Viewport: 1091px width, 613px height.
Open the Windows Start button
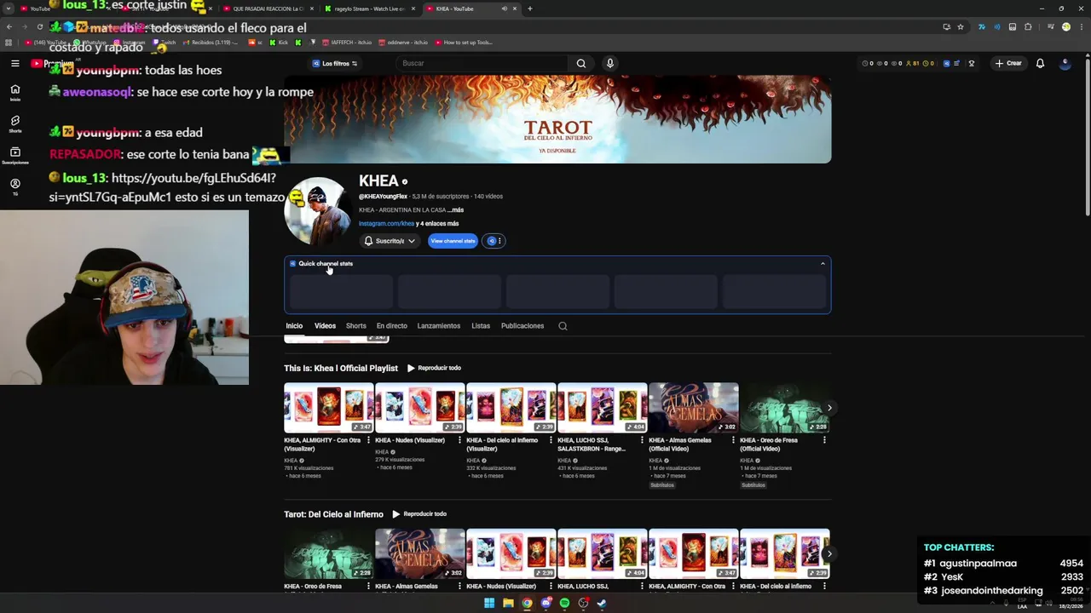(x=489, y=603)
